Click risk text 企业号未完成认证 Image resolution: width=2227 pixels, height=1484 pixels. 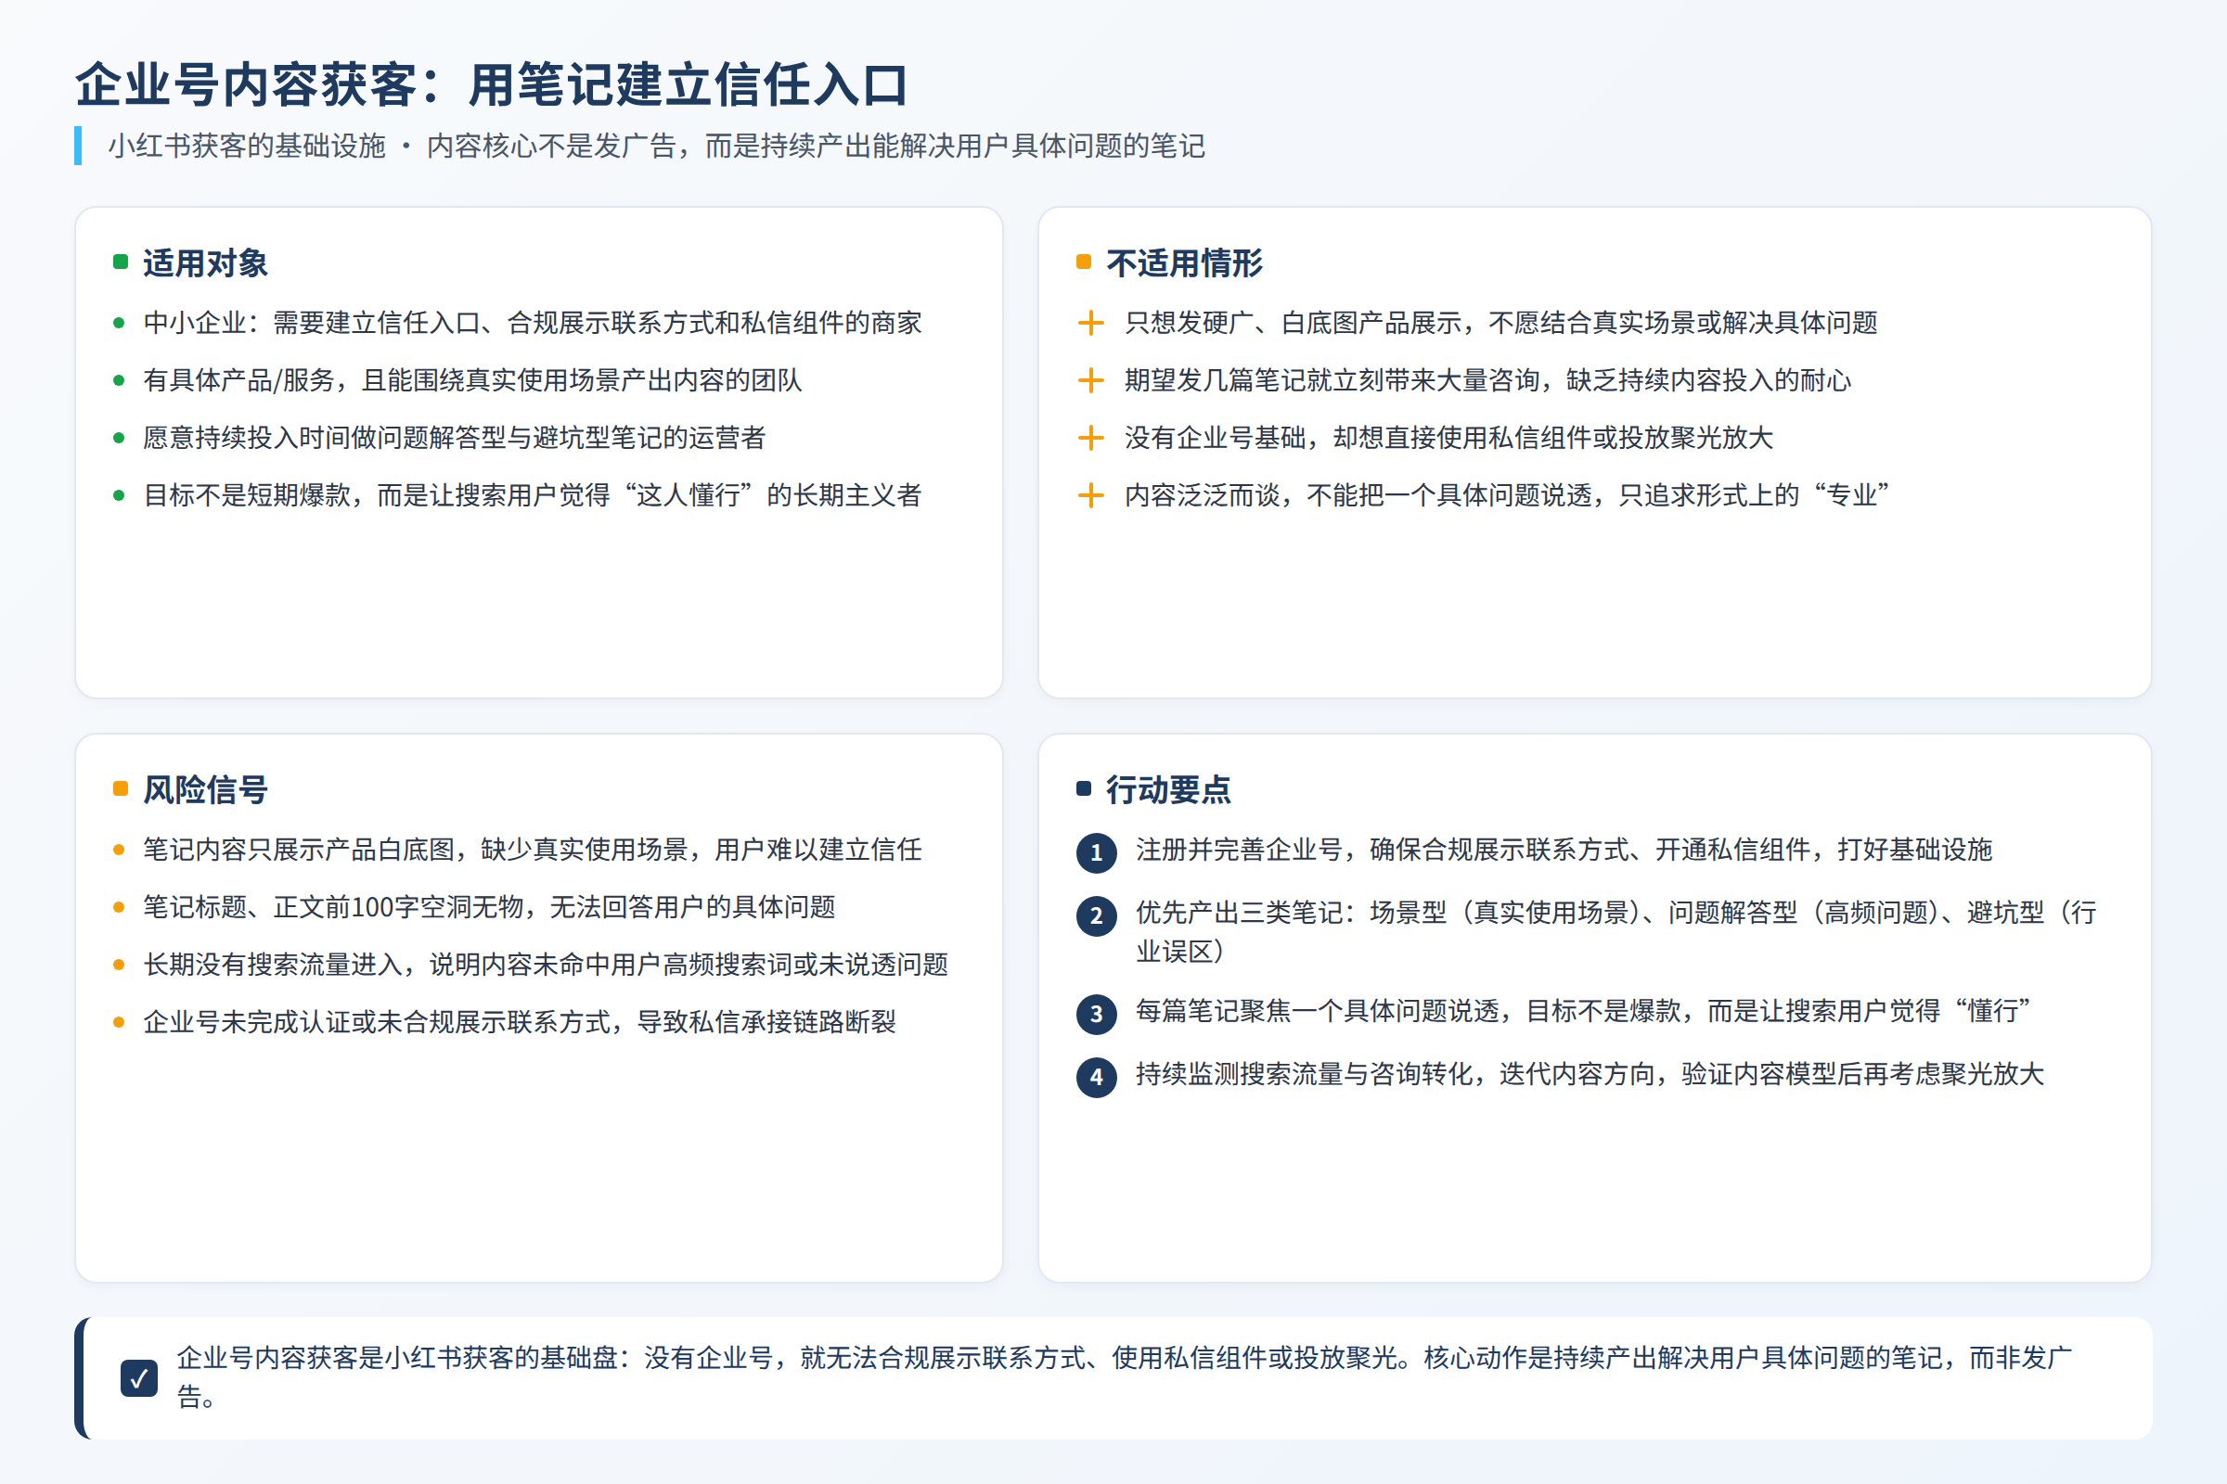tap(520, 1022)
